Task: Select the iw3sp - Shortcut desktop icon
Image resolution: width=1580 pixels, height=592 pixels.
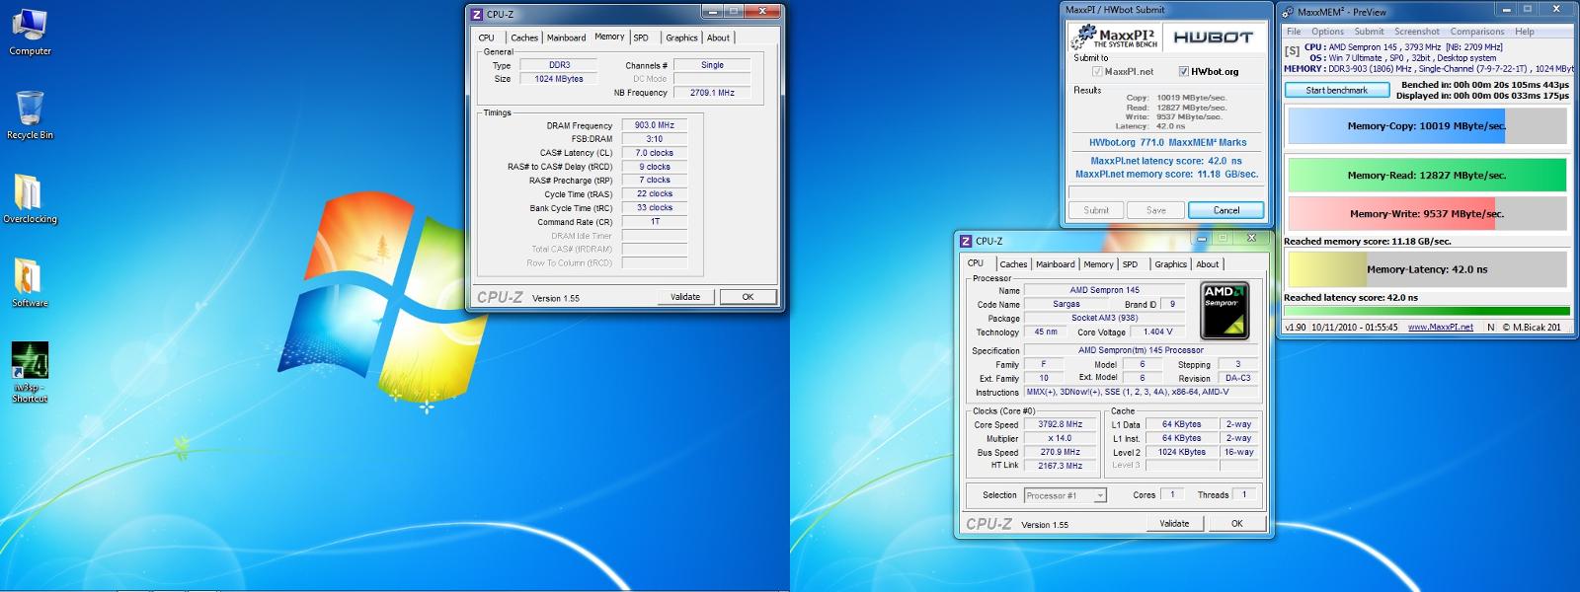Action: (x=30, y=372)
